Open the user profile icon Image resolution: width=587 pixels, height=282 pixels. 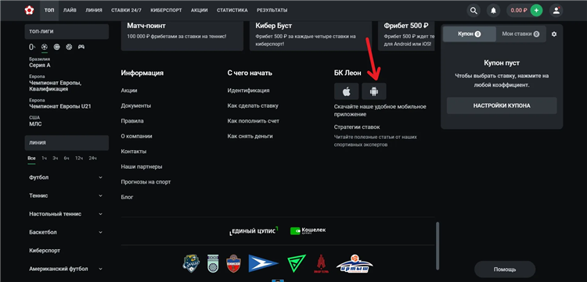[556, 10]
